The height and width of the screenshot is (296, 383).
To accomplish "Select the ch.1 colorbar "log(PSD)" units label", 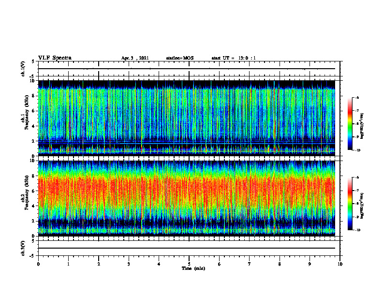I will coord(362,126).
